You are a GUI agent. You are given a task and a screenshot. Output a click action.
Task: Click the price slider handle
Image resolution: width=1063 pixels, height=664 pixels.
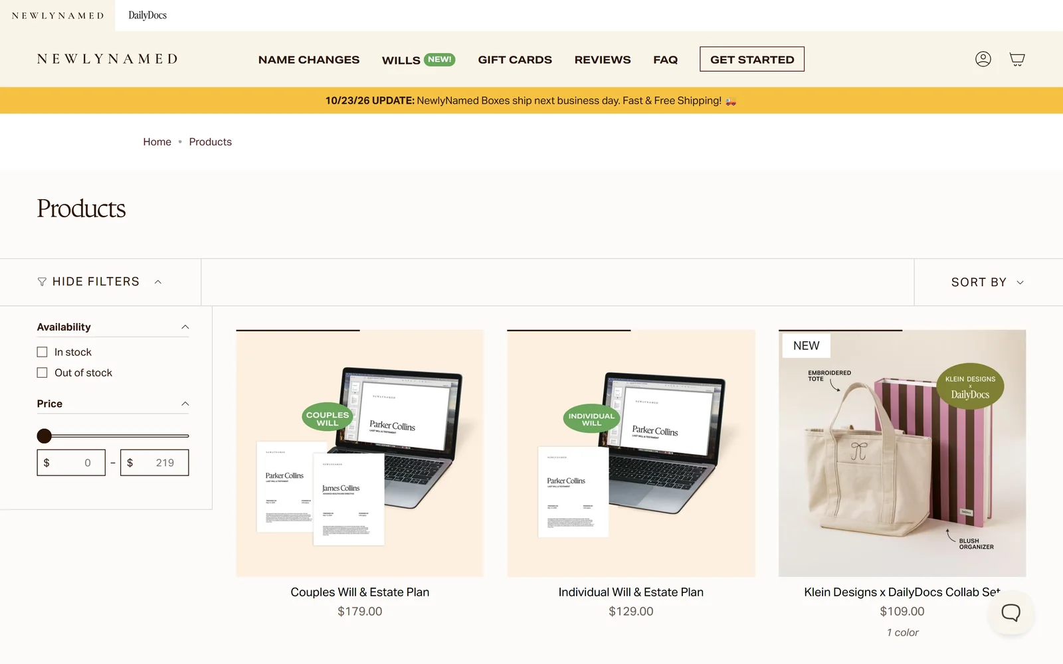[x=45, y=436]
